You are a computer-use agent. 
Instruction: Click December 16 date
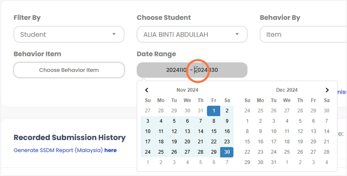[x=261, y=142]
